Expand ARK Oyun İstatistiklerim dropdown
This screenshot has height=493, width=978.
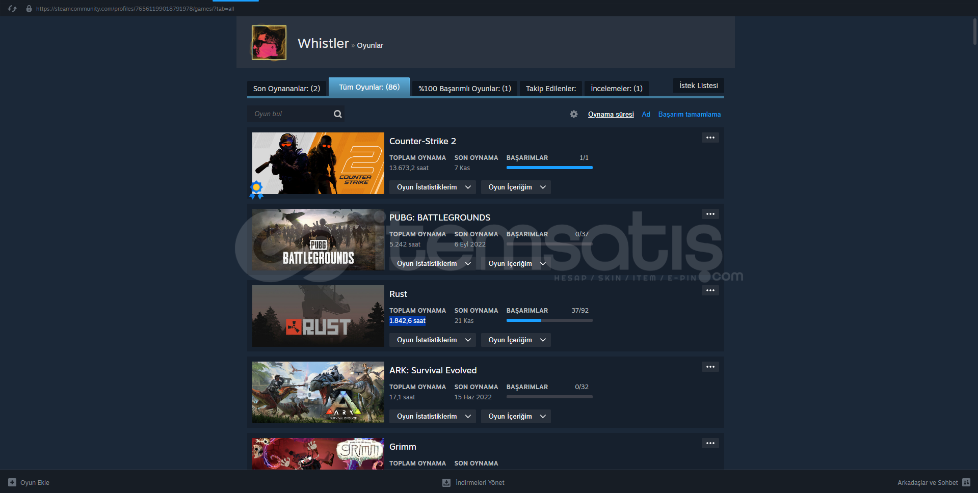pos(433,416)
